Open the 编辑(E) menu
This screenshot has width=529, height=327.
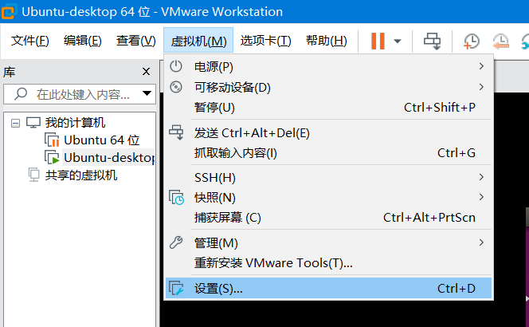click(82, 41)
